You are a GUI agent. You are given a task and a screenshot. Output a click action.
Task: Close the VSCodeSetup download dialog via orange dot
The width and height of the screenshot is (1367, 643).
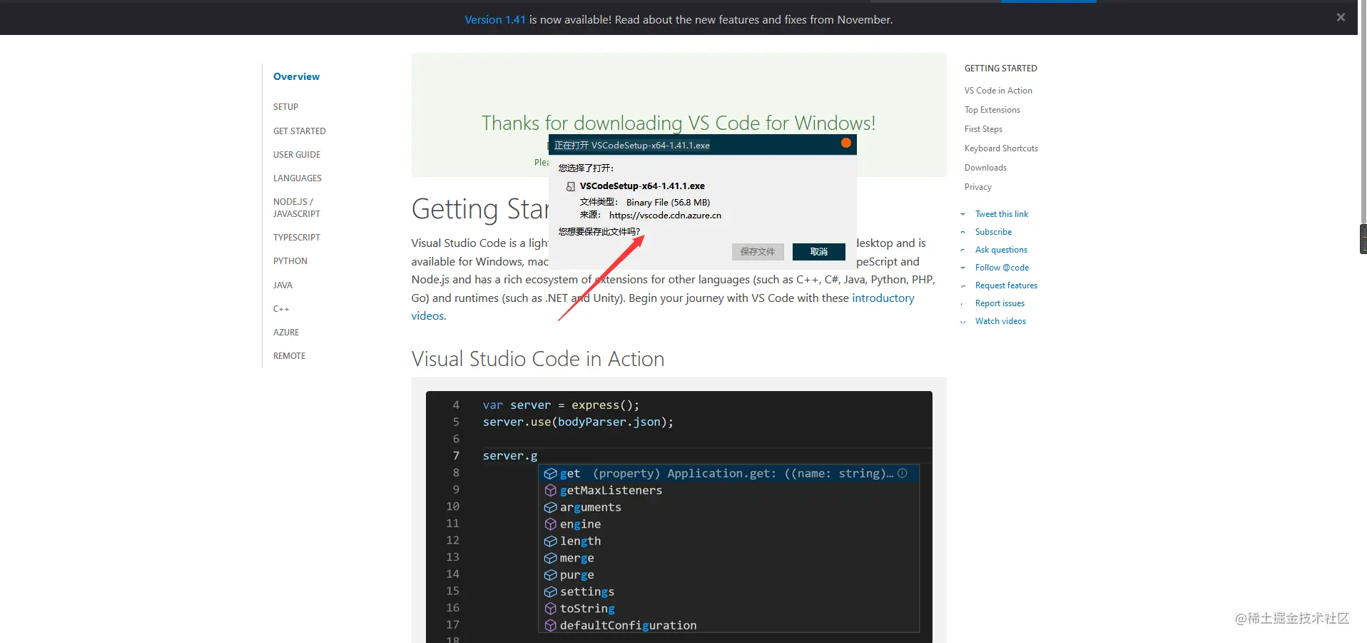pyautogui.click(x=845, y=143)
